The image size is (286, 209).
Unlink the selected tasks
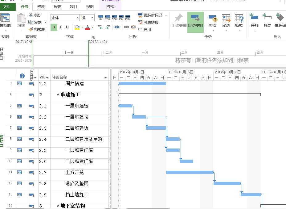[x=133, y=27]
